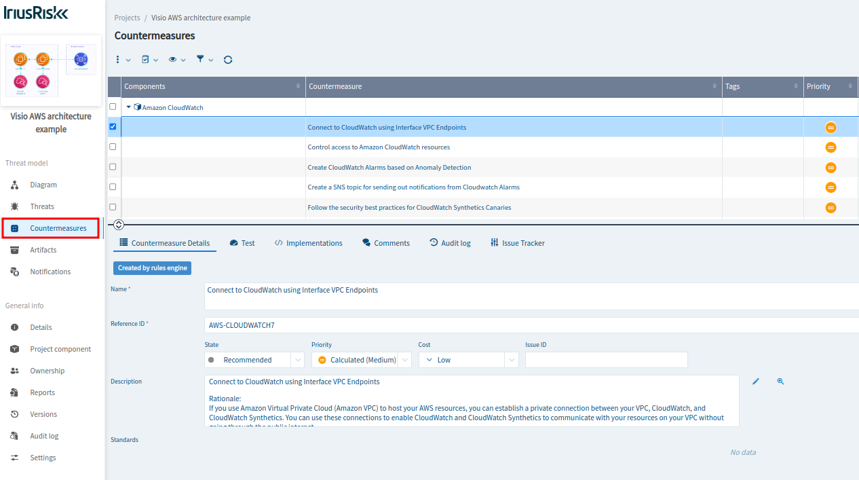The height and width of the screenshot is (480, 859).
Task: Click the Issue ID input field
Action: (607, 360)
